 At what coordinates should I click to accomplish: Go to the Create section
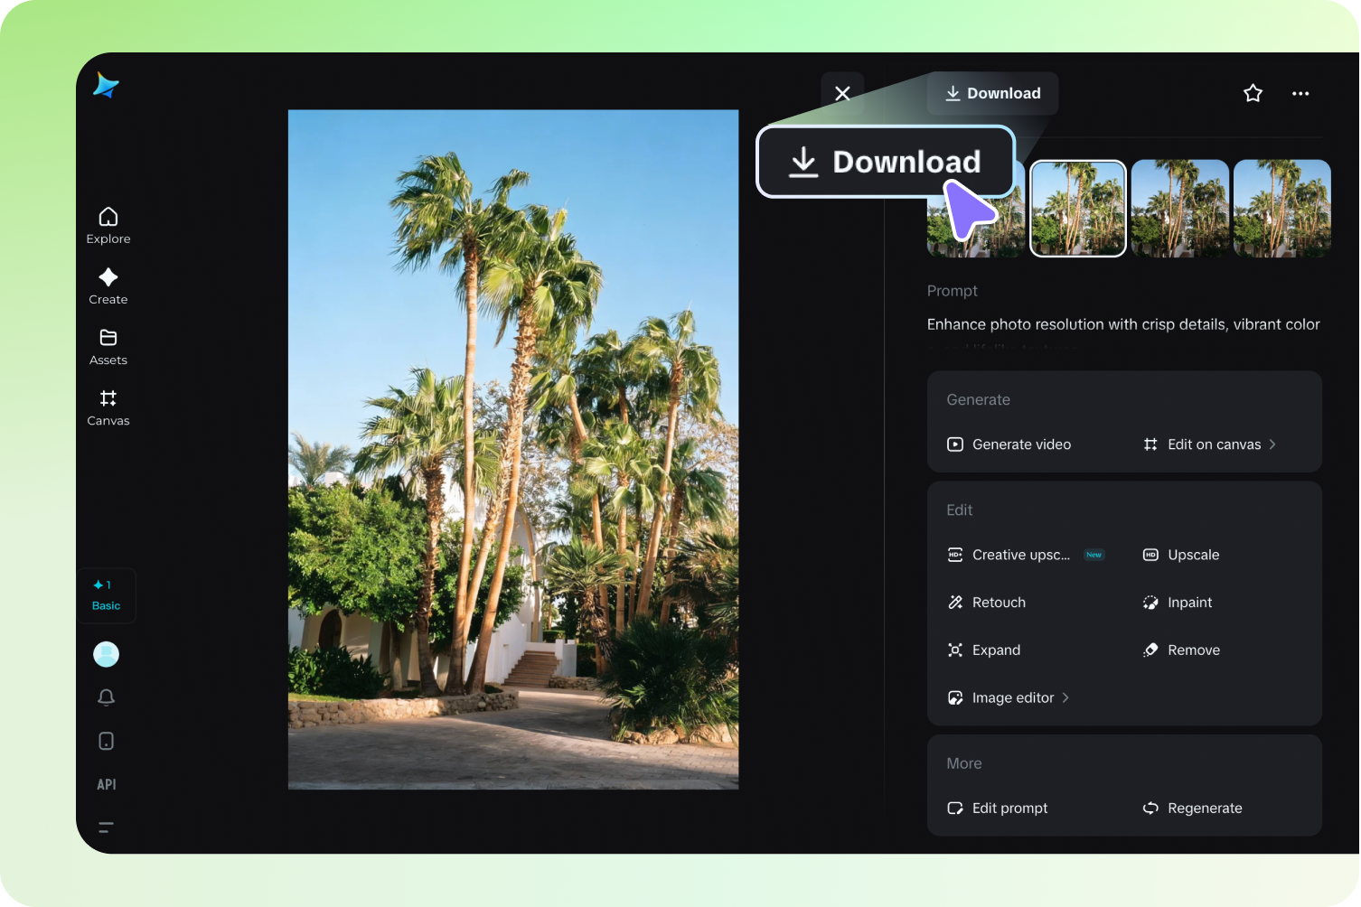coord(108,286)
